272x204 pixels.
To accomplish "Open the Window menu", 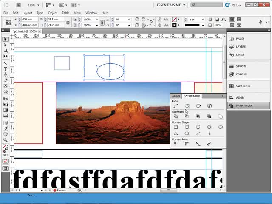I will (x=91, y=13).
